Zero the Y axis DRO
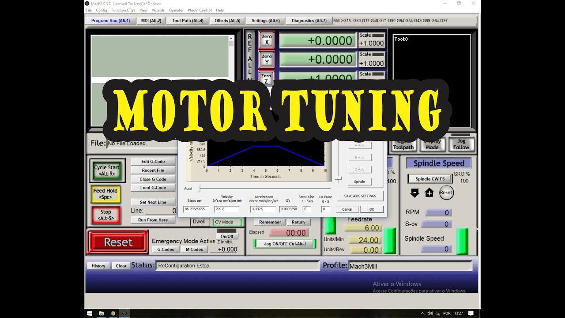The height and width of the screenshot is (318, 565). (267, 59)
